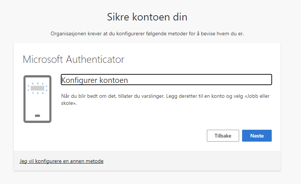Screen dimensions: 301x184
Task: Click the home button on the phone graphic
Action: 37,116
